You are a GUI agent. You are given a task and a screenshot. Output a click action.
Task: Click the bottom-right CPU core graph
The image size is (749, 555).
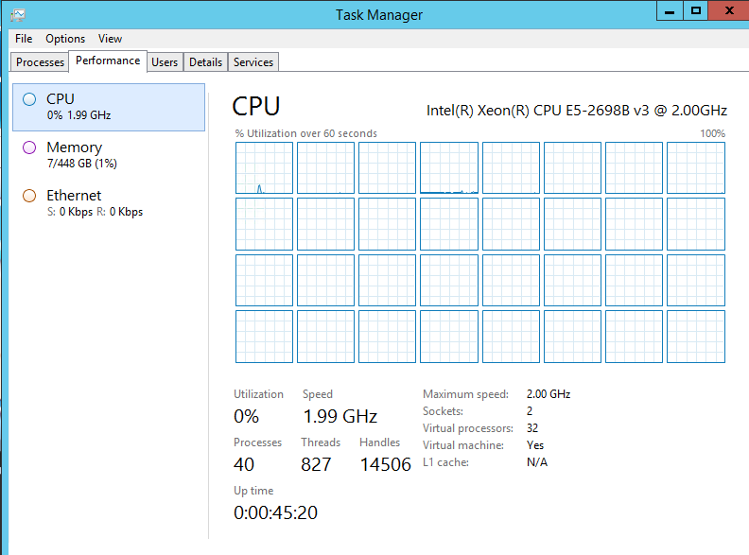[695, 337]
